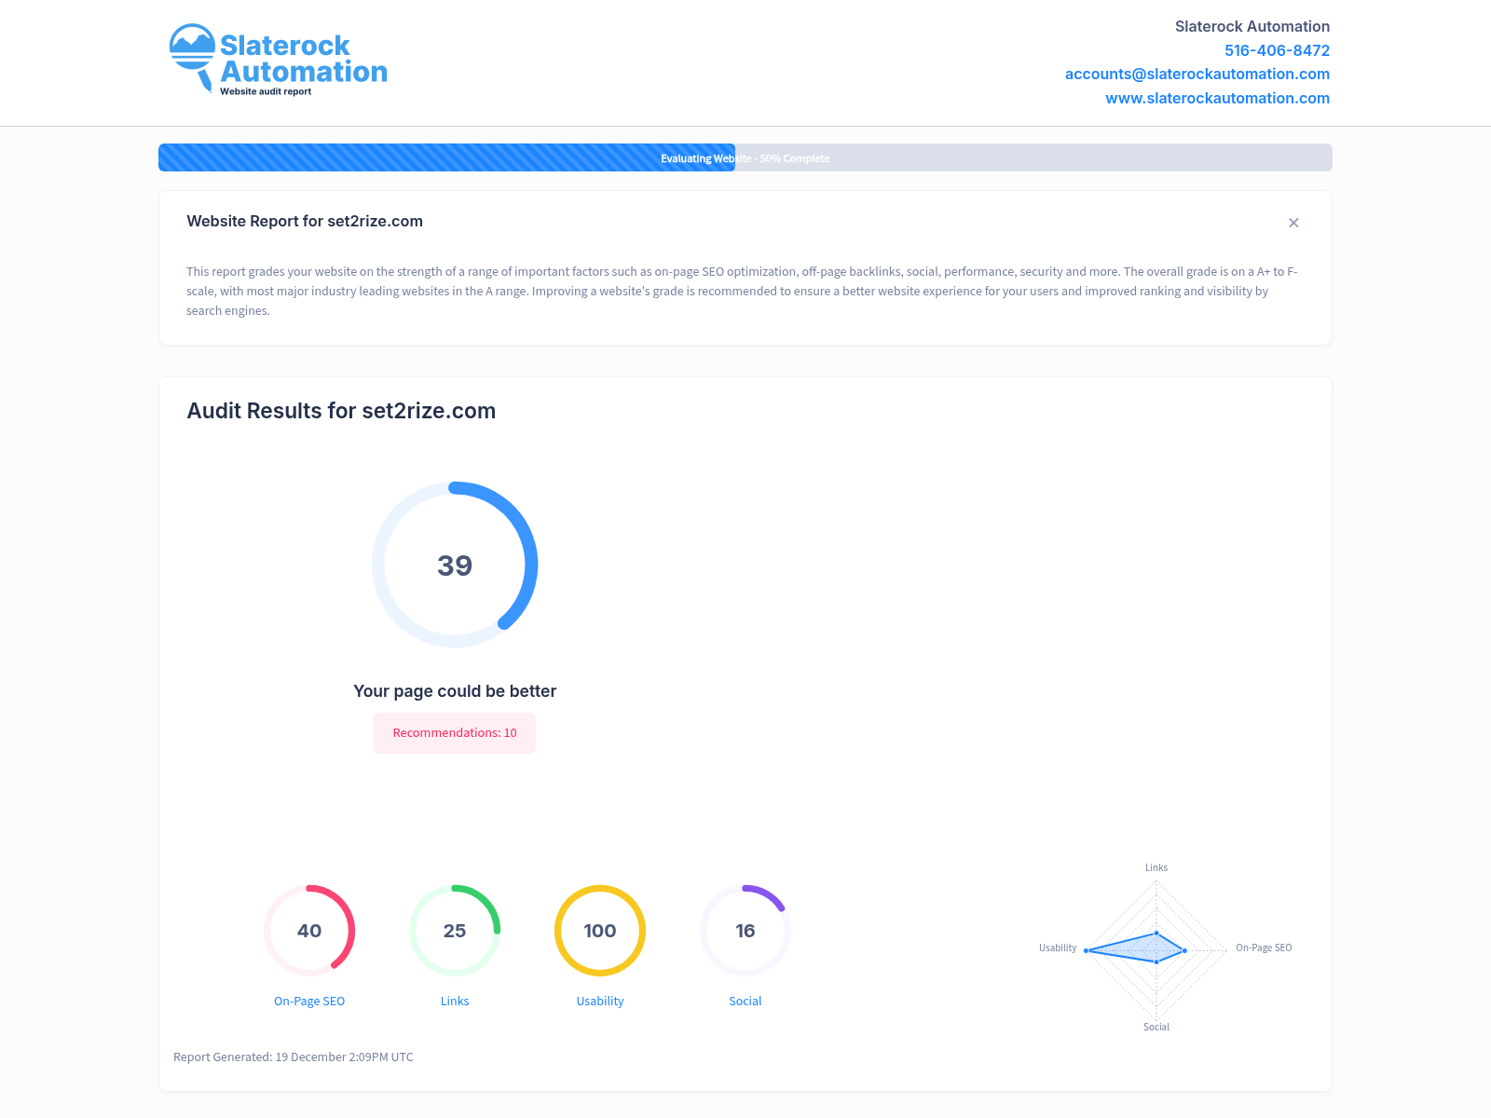Click the Usability score 100 gauge
The width and height of the screenshot is (1491, 1118).
[x=600, y=931]
